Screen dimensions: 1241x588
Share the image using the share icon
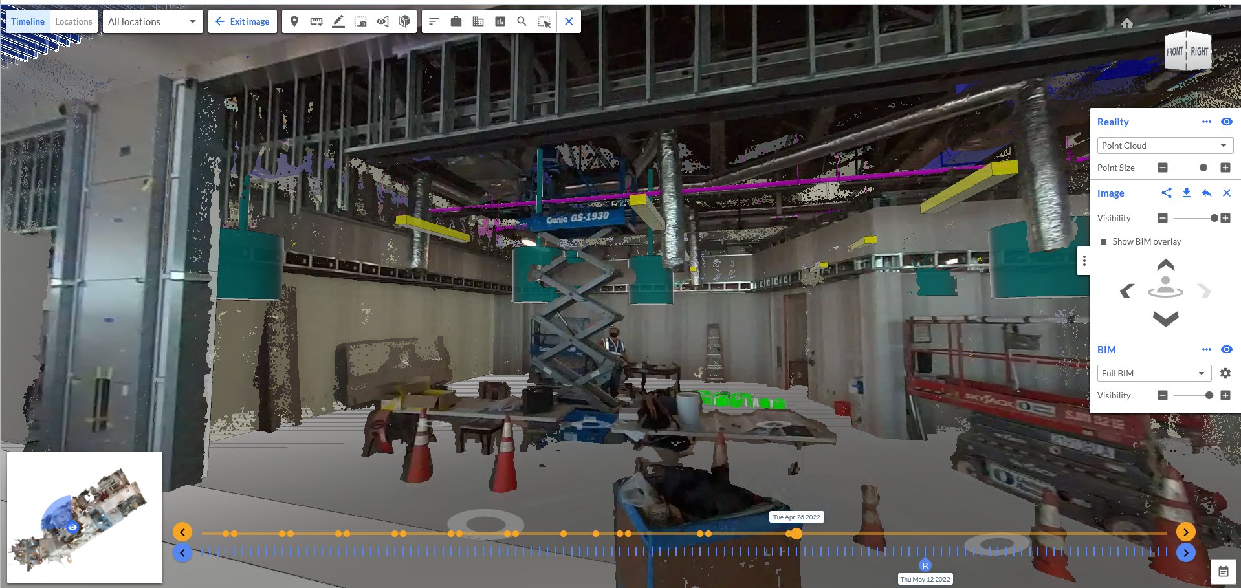[x=1167, y=193]
